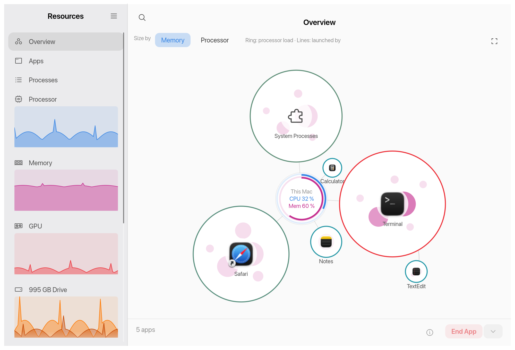
Task: Open the 995 GB Drive label
Action: click(48, 290)
